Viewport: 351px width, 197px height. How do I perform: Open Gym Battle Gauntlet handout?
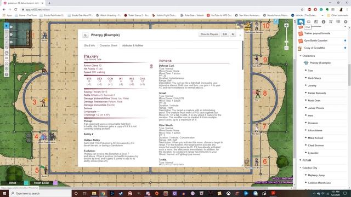tap(316, 40)
